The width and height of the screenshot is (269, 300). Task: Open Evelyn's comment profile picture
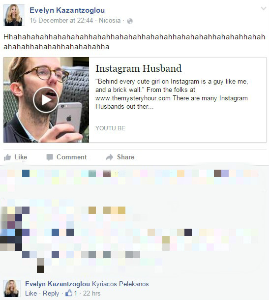click(x=12, y=288)
